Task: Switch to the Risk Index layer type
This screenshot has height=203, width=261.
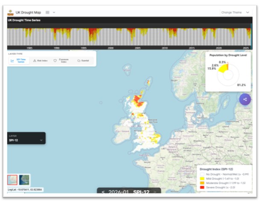Action: 41,61
